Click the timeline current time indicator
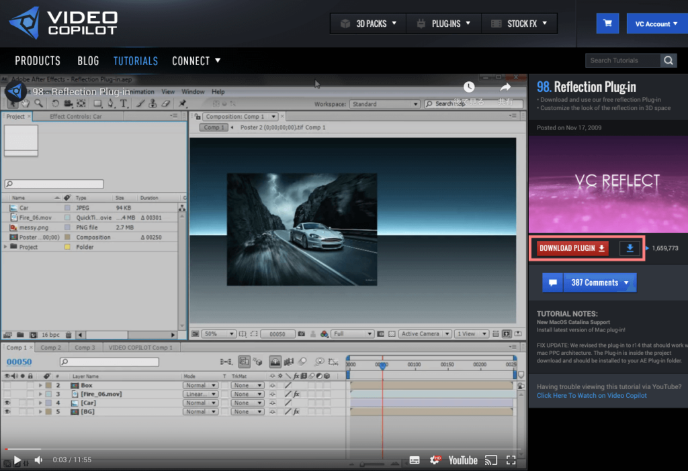 point(382,365)
